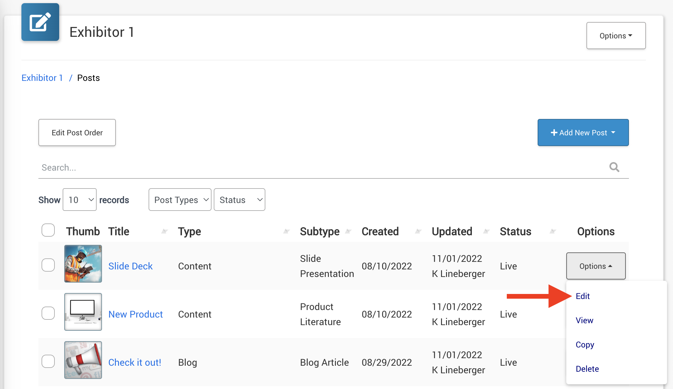Tick the Slide Deck row checkbox
The width and height of the screenshot is (673, 389).
pyautogui.click(x=48, y=265)
